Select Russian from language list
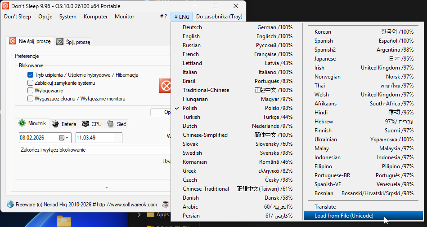The image size is (427, 227). tap(236, 45)
